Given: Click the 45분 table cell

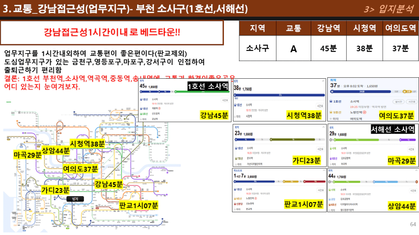Looking at the screenshot, I should point(328,48).
